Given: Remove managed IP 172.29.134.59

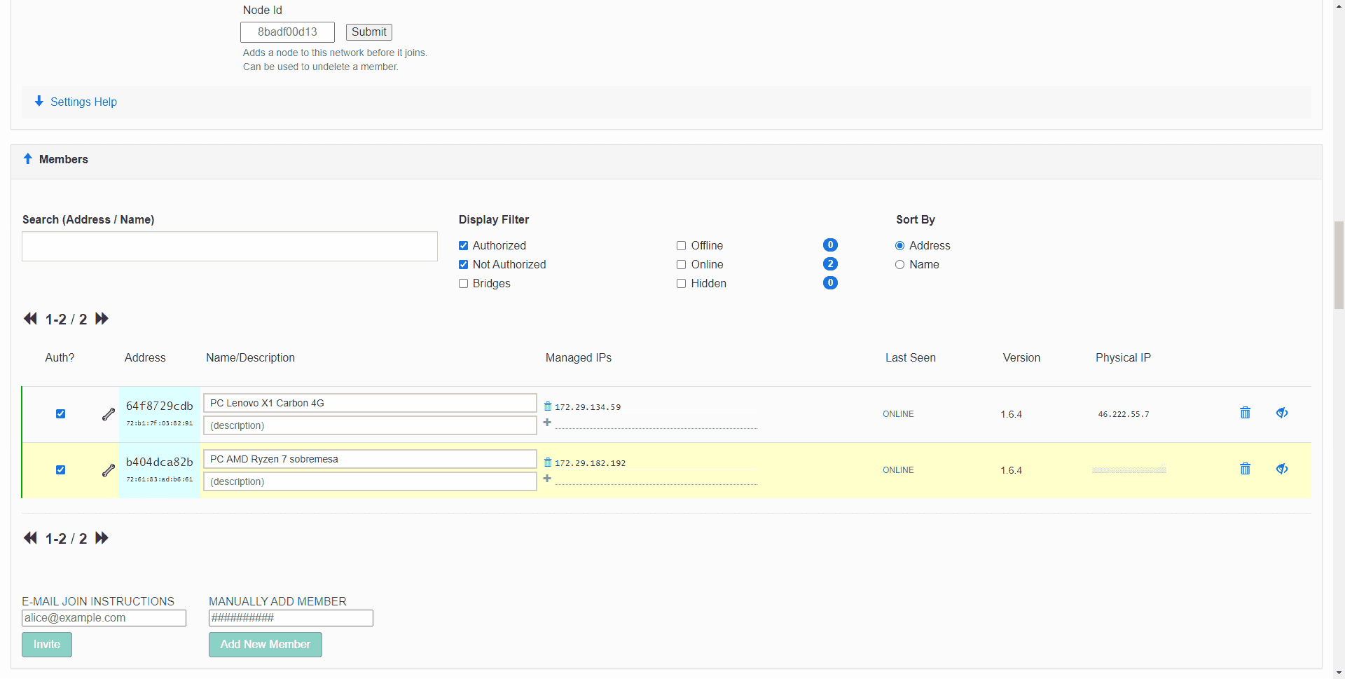Looking at the screenshot, I should tap(548, 406).
